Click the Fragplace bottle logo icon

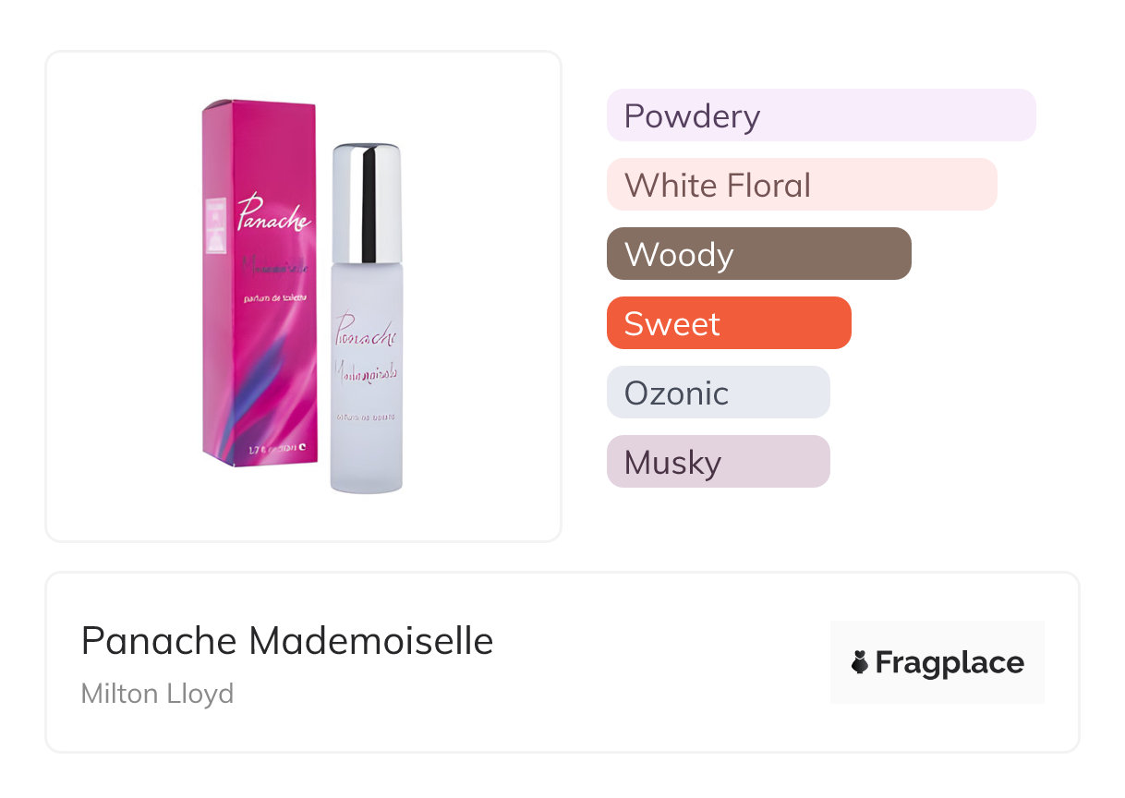click(860, 662)
